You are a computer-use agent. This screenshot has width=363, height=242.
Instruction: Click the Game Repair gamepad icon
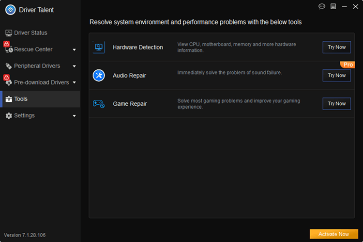pyautogui.click(x=99, y=104)
